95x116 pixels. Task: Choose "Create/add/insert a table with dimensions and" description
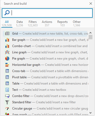tap(56, 83)
